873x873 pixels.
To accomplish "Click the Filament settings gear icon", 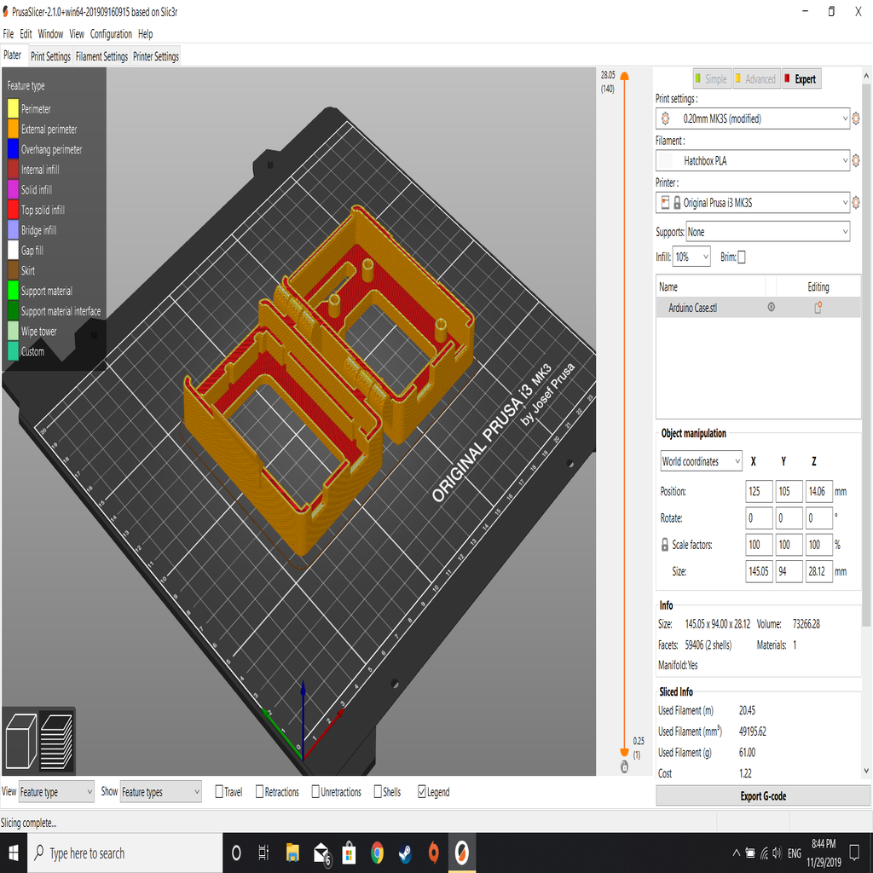I will 855,160.
